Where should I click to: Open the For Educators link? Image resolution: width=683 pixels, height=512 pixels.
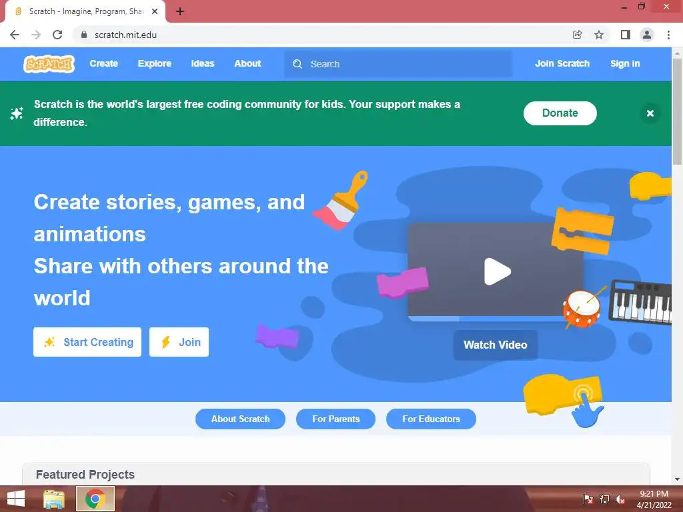tap(432, 419)
